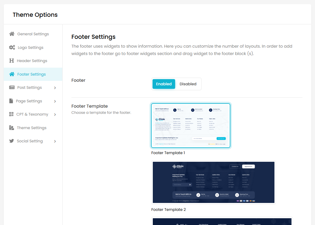The width and height of the screenshot is (315, 225).
Task: Click the grid icon beside CPT & Texonomy
Action: (11, 114)
